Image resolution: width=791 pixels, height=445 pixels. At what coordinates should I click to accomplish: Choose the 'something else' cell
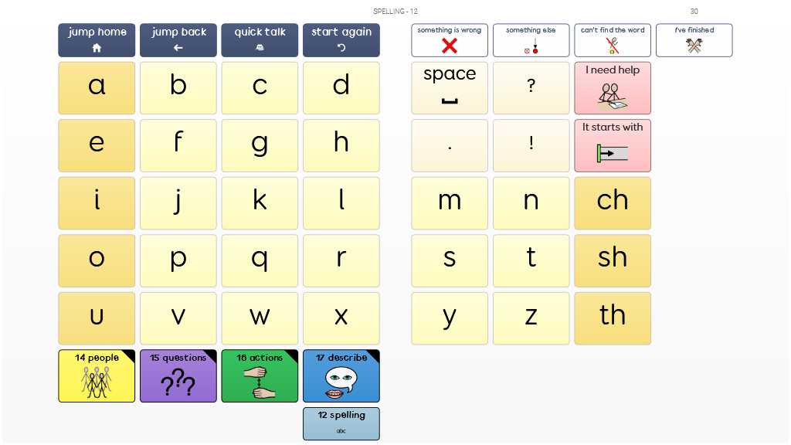pos(531,40)
